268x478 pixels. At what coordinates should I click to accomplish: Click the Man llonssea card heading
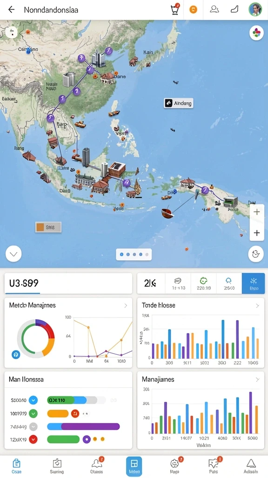click(26, 380)
